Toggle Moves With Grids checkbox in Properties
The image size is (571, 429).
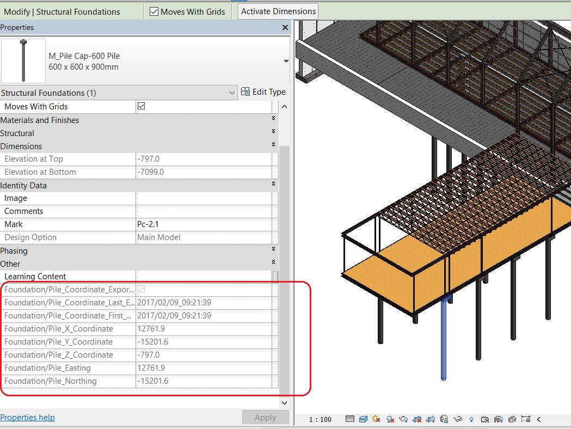tap(142, 107)
